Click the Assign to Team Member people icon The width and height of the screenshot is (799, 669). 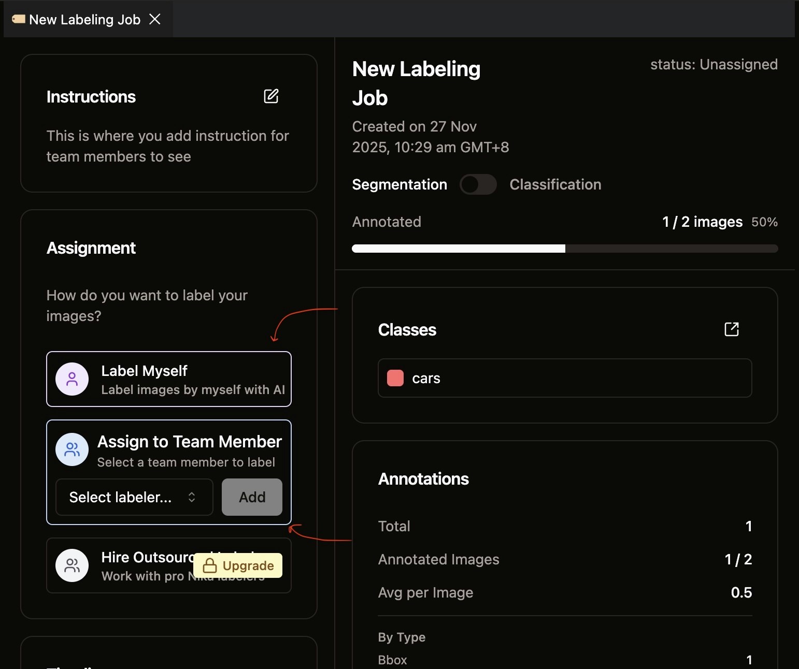coord(72,449)
